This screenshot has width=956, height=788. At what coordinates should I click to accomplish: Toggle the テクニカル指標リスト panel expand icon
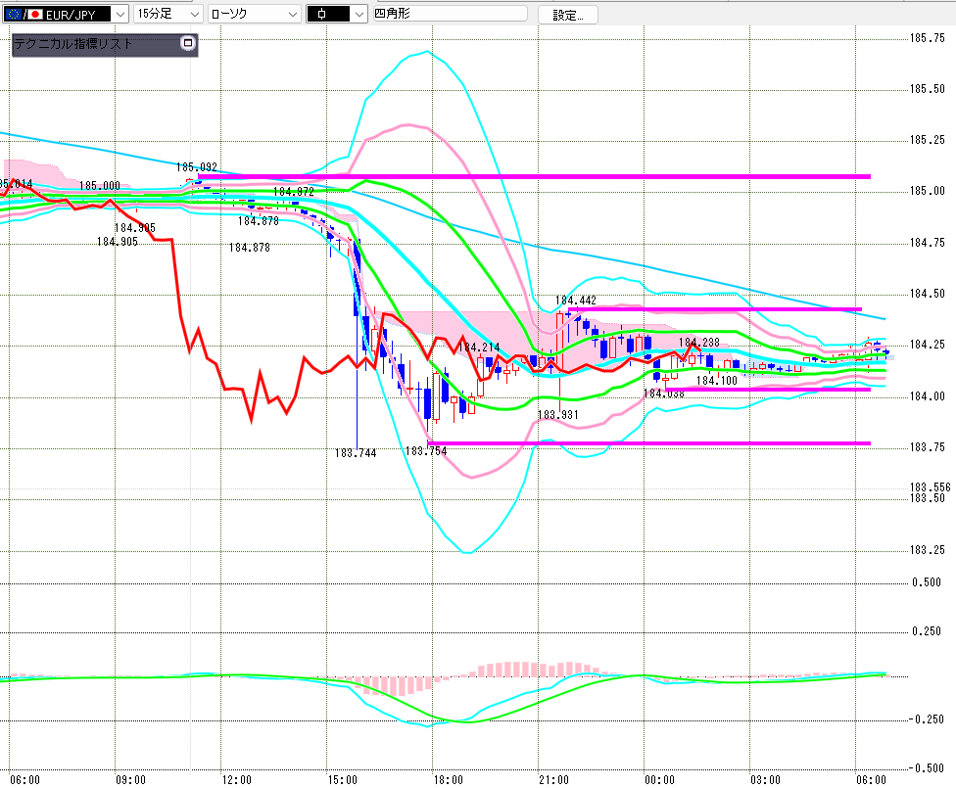pos(188,43)
